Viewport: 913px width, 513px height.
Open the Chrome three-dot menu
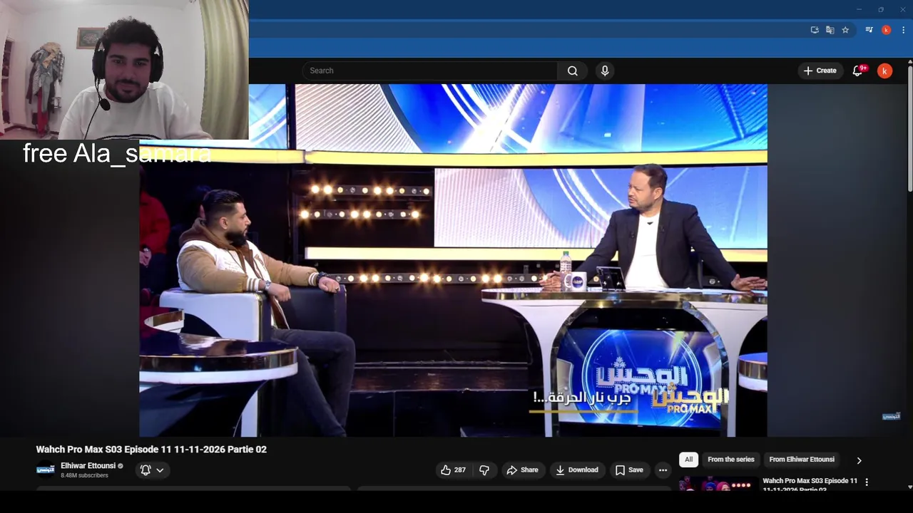(903, 30)
